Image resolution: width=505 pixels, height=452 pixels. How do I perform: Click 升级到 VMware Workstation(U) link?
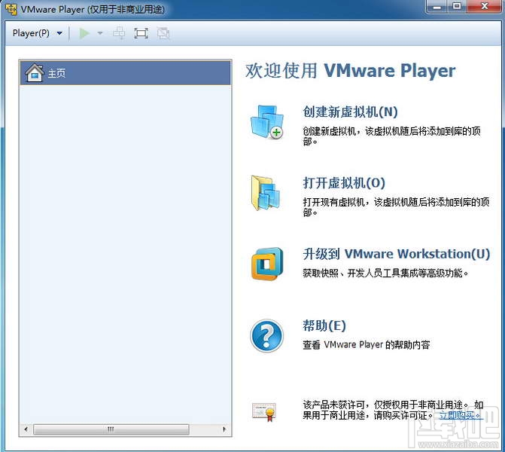[x=396, y=254]
